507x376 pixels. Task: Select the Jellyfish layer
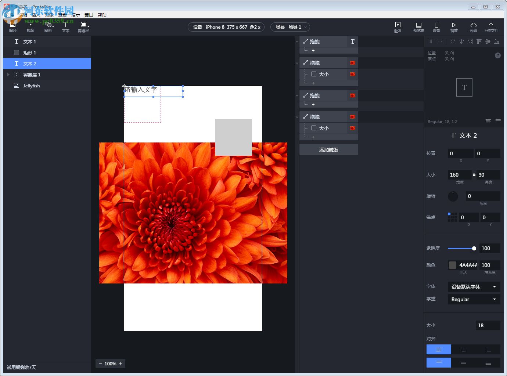click(32, 85)
